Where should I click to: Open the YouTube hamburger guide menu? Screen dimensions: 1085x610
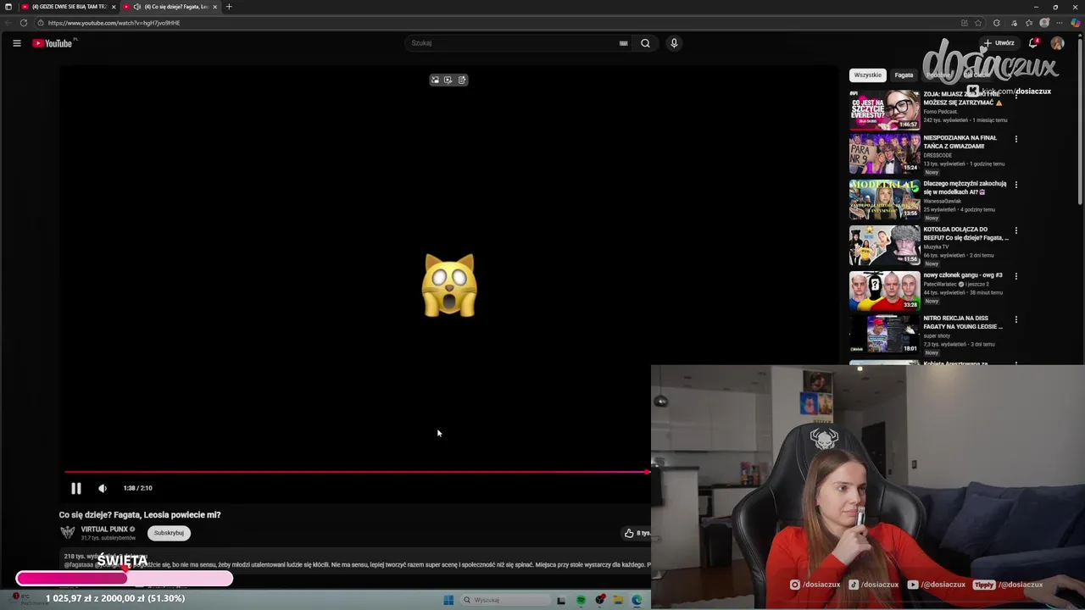[x=16, y=43]
